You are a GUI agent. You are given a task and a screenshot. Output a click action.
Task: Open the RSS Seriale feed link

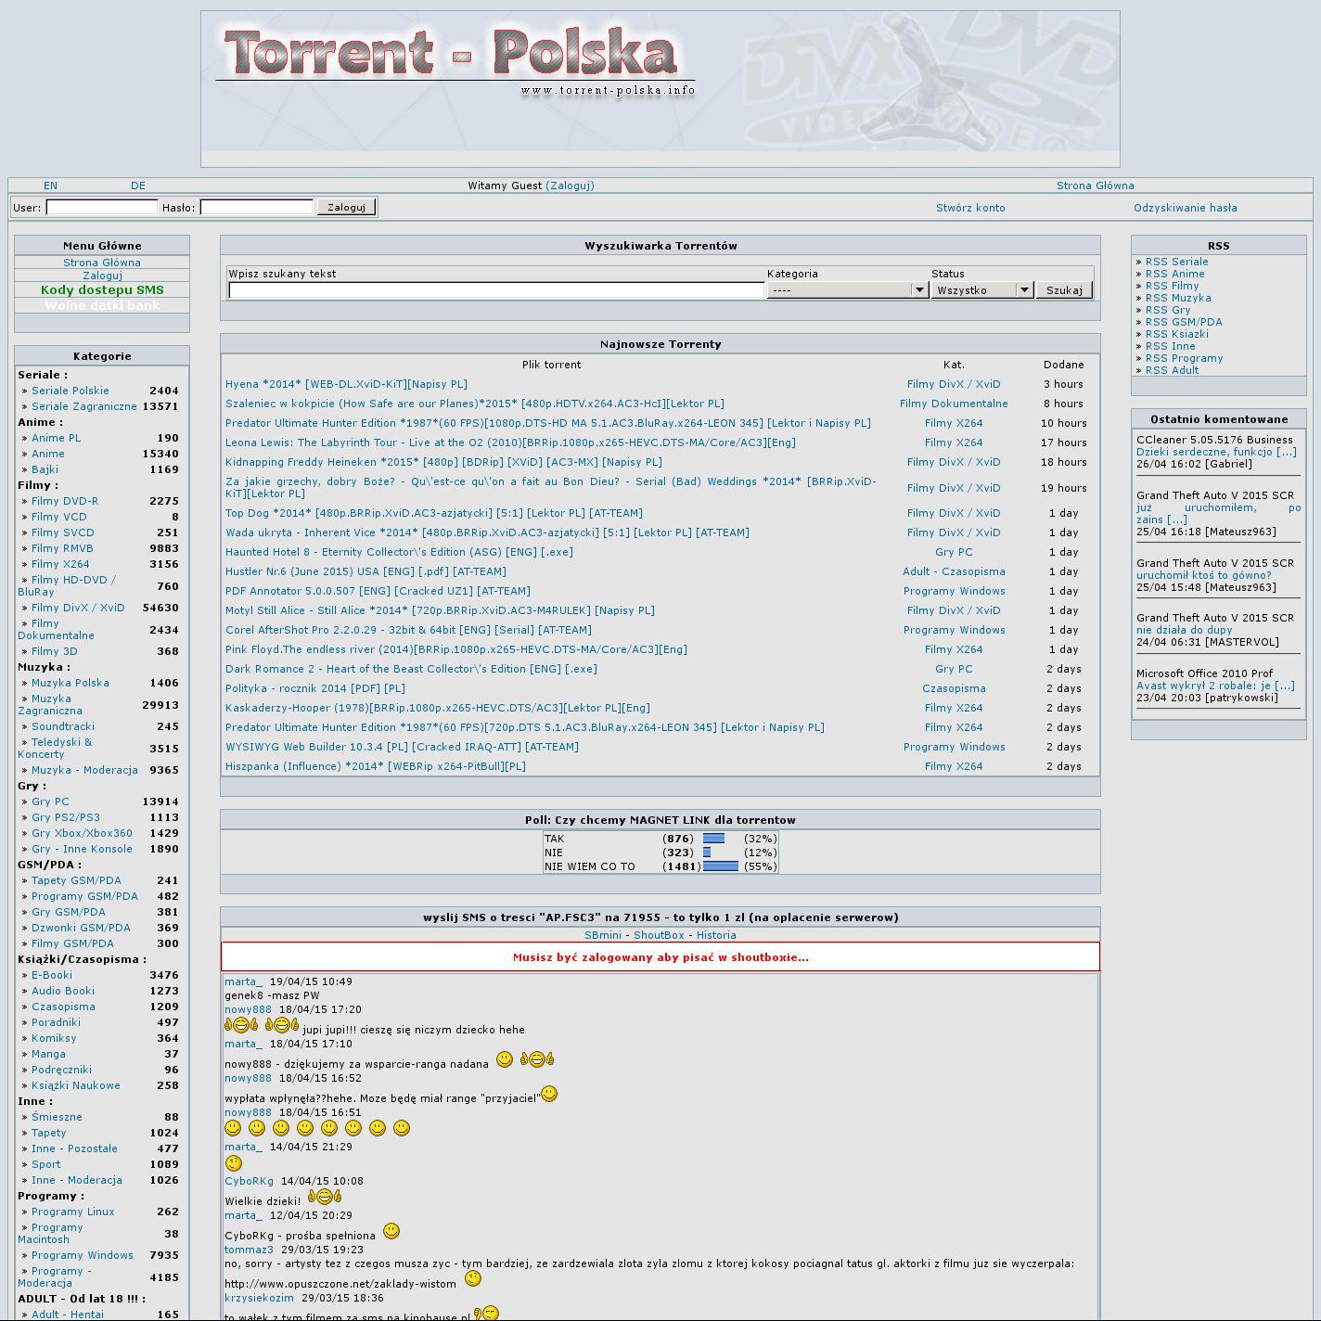coord(1176,262)
